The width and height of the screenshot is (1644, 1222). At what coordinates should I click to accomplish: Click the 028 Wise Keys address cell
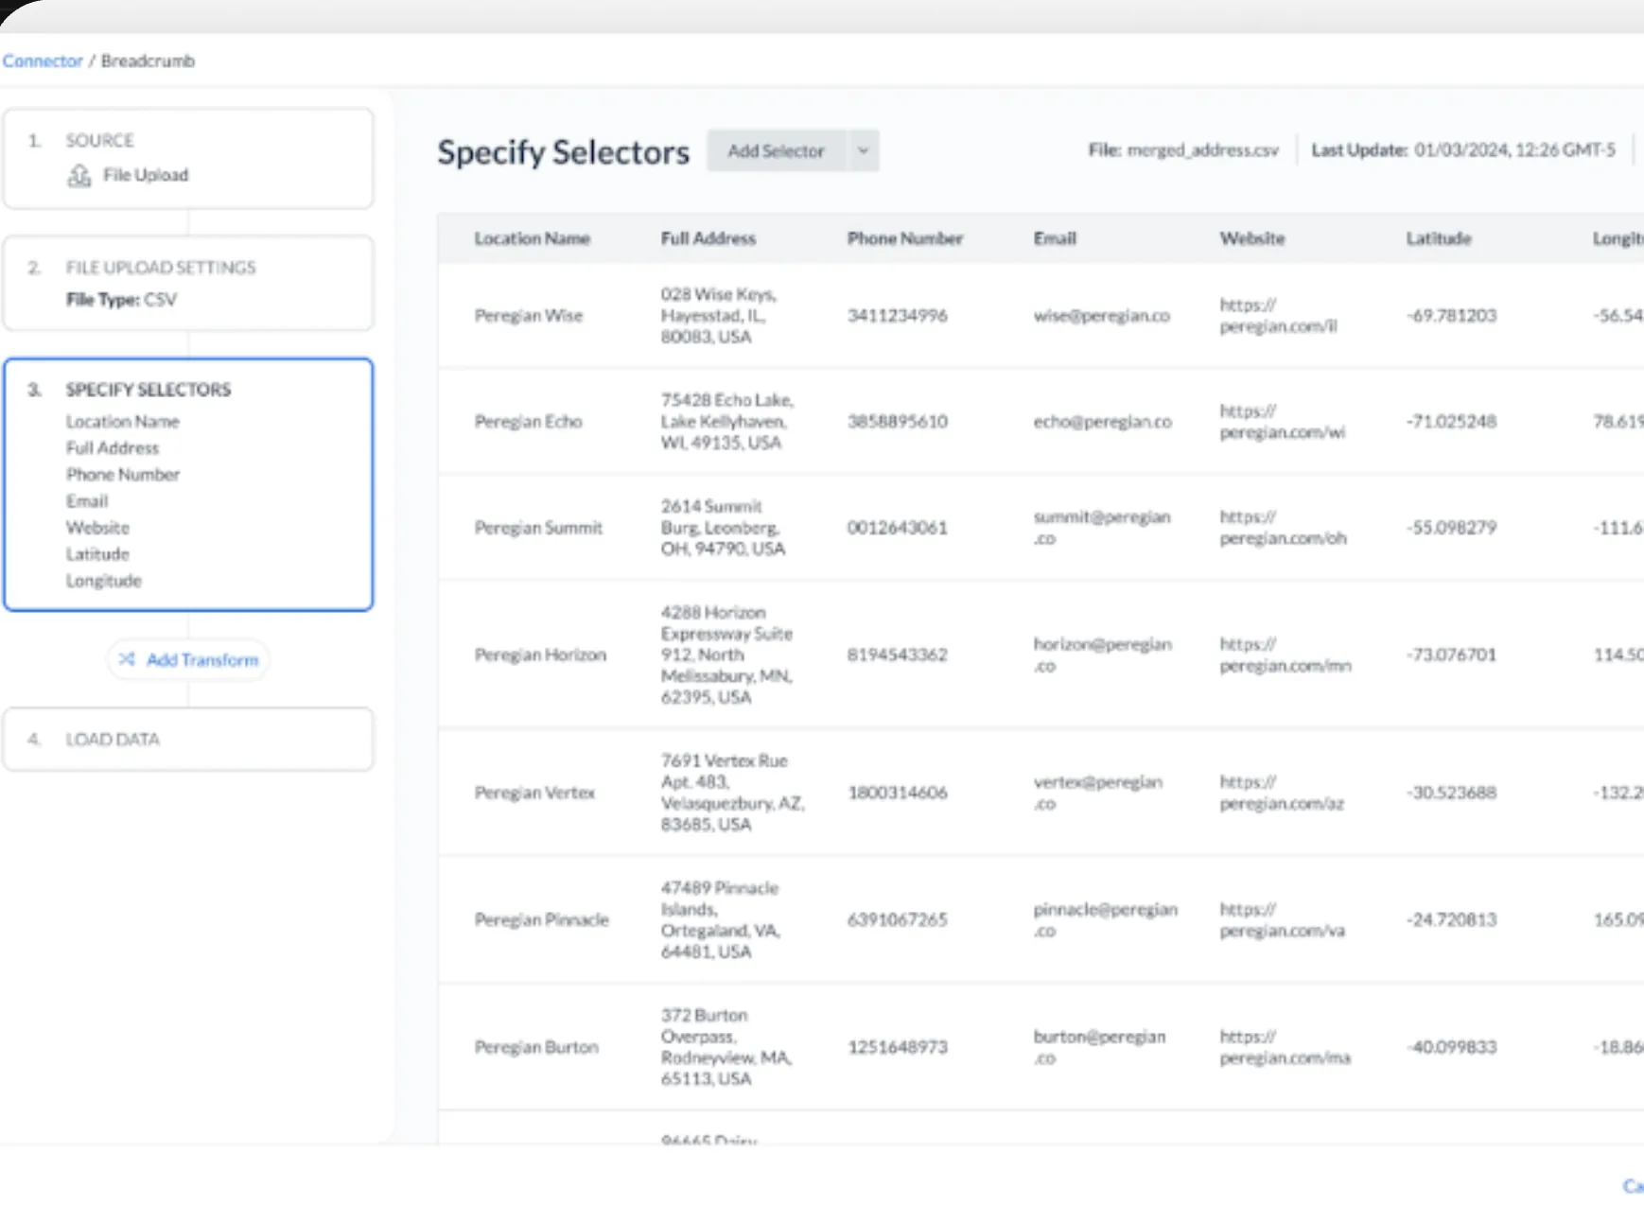pos(718,316)
